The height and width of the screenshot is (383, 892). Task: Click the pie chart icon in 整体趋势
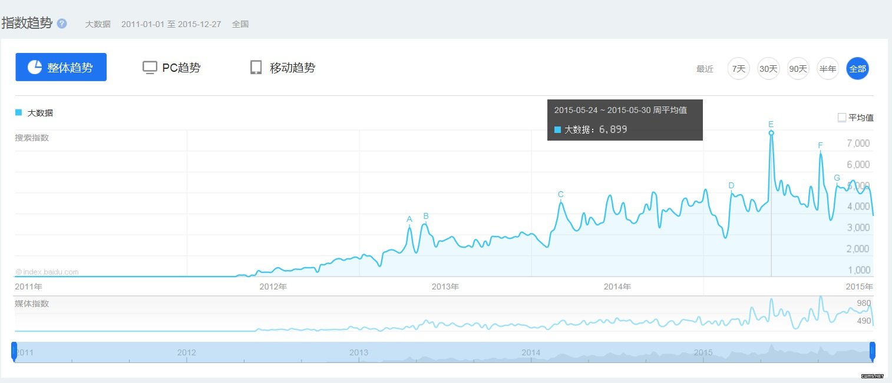tap(35, 67)
